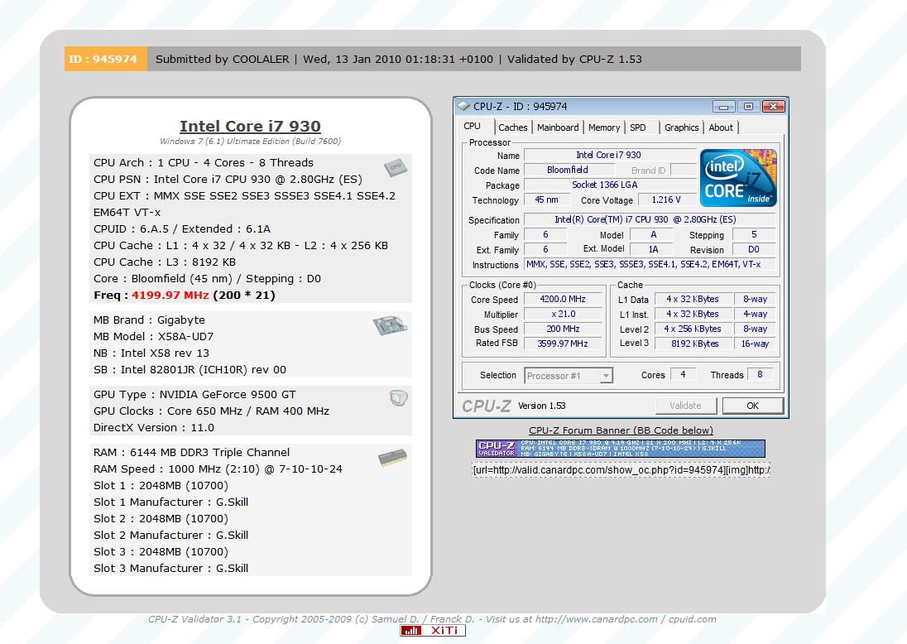Screen dimensions: 907x644
Task: Click the Rated FSB 3599.97 MHz value
Action: point(562,344)
